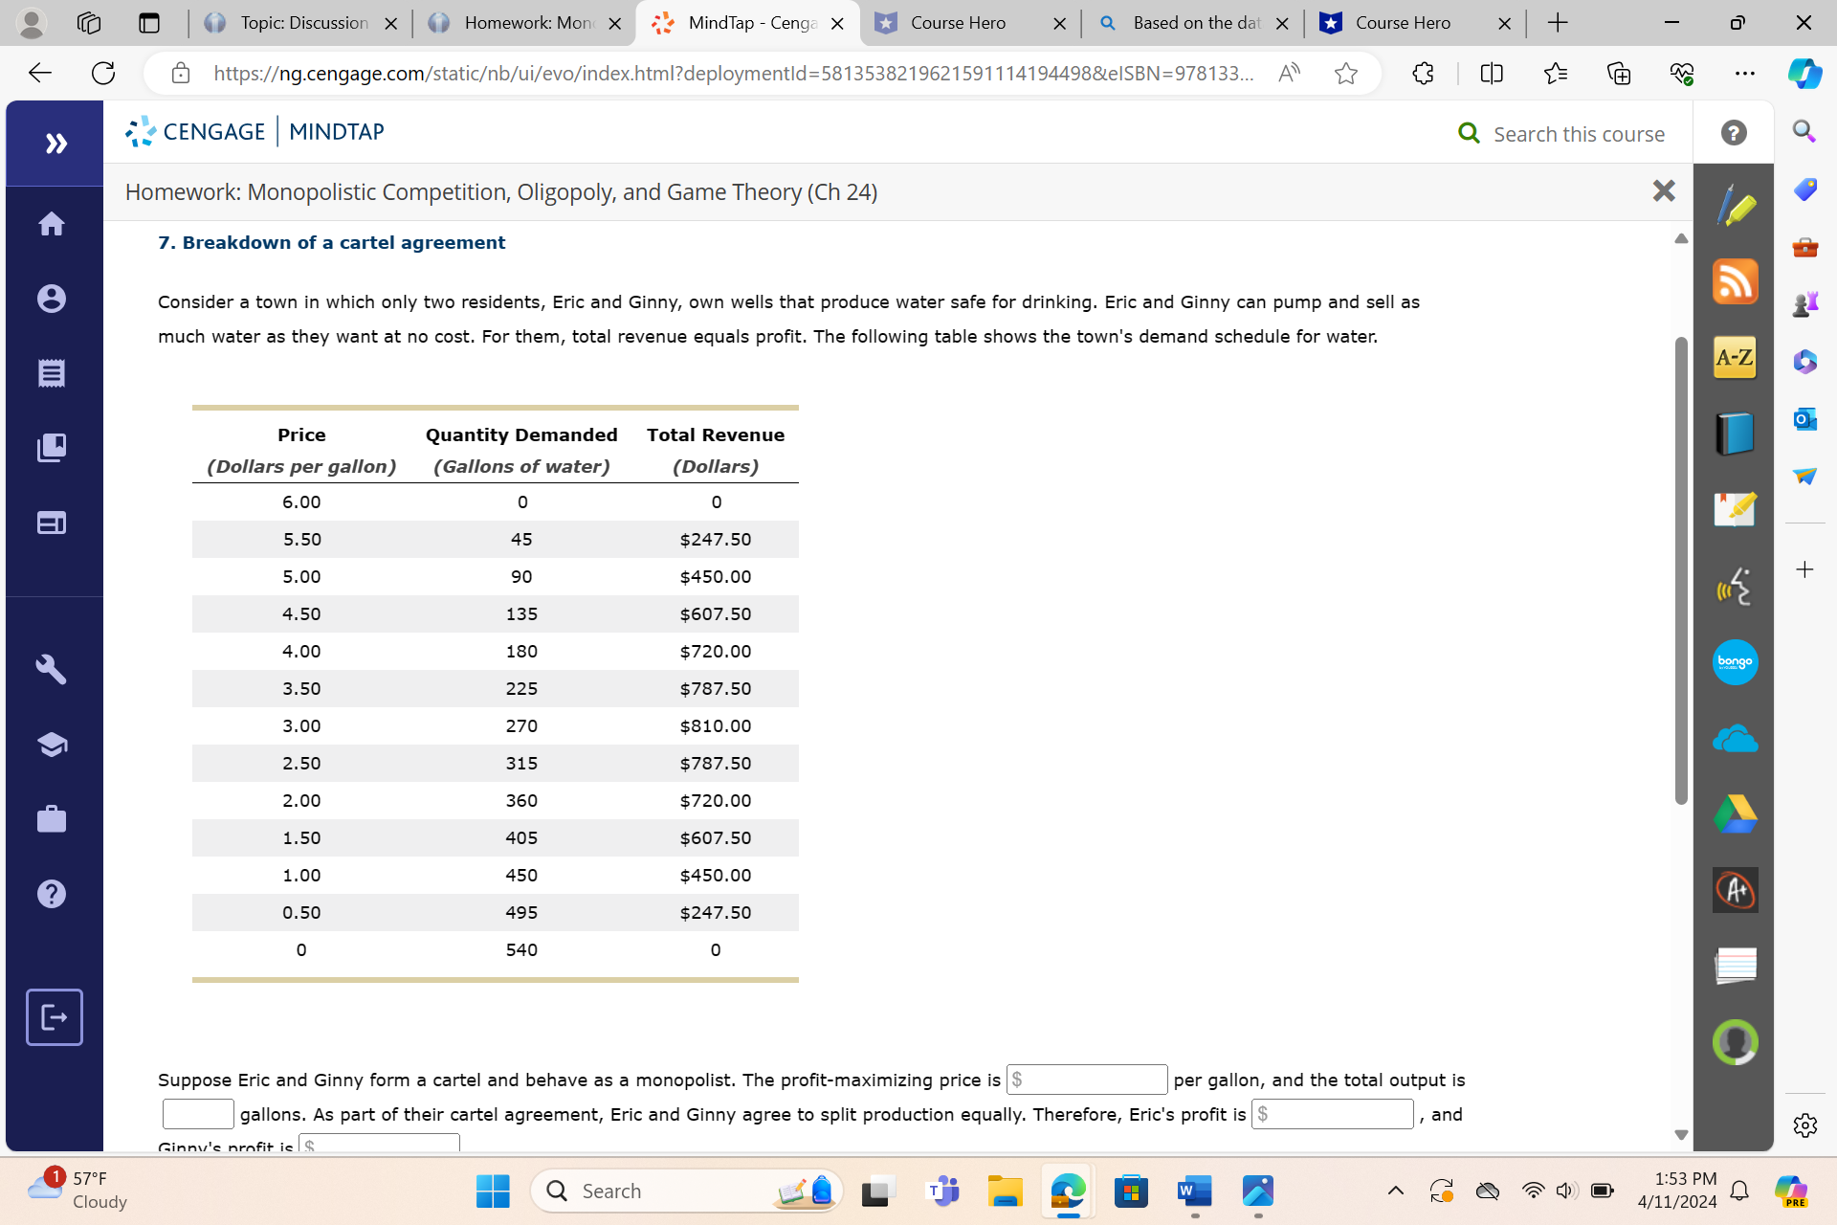This screenshot has width=1837, height=1225.
Task: Select the Home icon in MindTap sidebar
Action: (x=53, y=223)
